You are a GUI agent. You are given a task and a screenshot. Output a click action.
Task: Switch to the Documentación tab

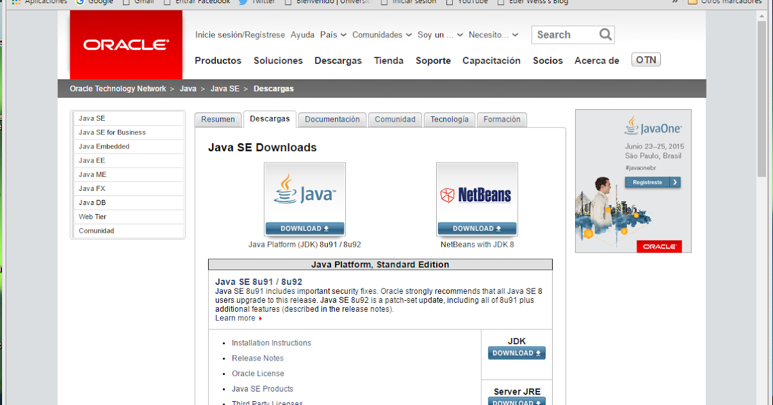(332, 120)
